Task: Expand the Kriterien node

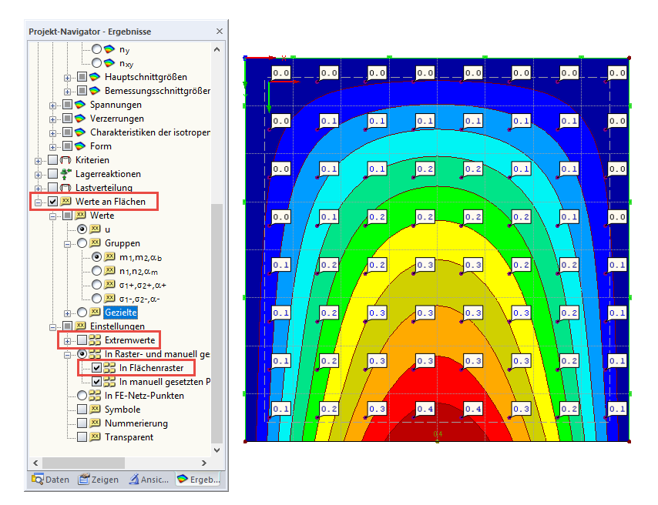Action: [x=38, y=161]
